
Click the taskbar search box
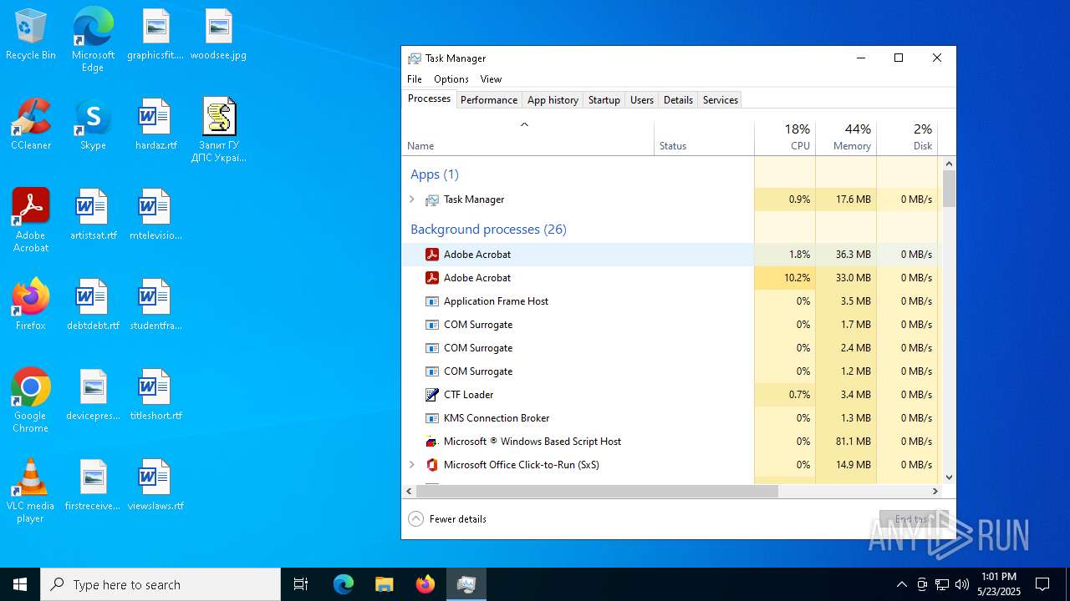point(160,584)
